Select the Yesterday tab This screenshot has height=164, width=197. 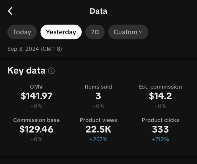[x=61, y=32]
